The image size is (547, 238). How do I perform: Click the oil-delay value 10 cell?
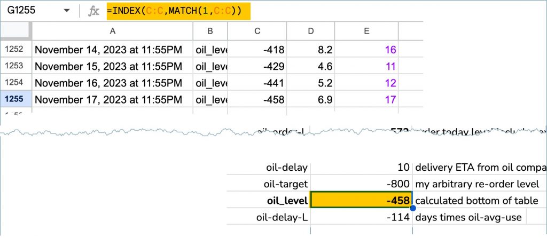coord(361,168)
